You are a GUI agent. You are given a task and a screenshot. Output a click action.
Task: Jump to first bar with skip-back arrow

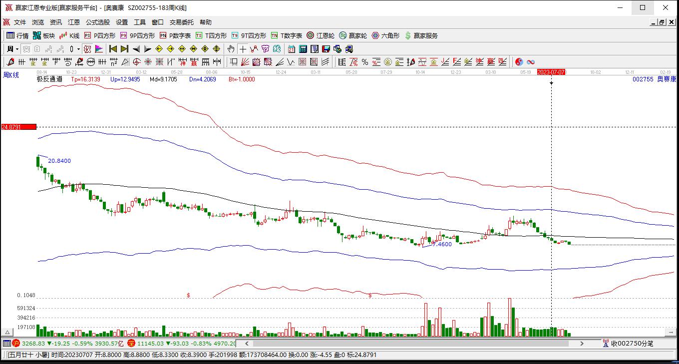(x=113, y=49)
